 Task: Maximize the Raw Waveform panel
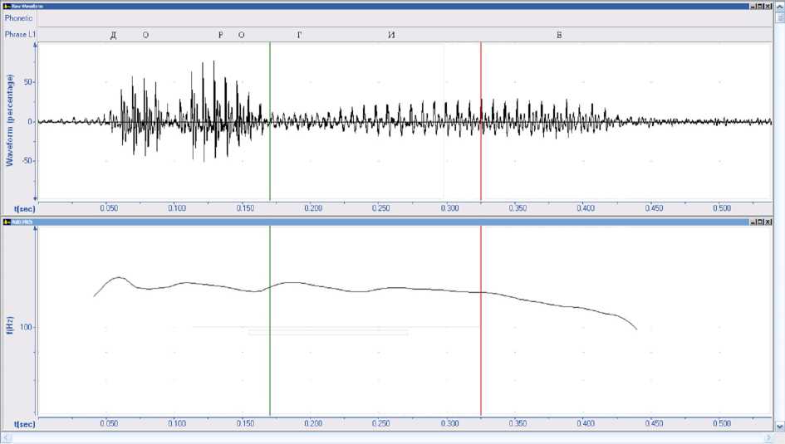pyautogui.click(x=759, y=5)
